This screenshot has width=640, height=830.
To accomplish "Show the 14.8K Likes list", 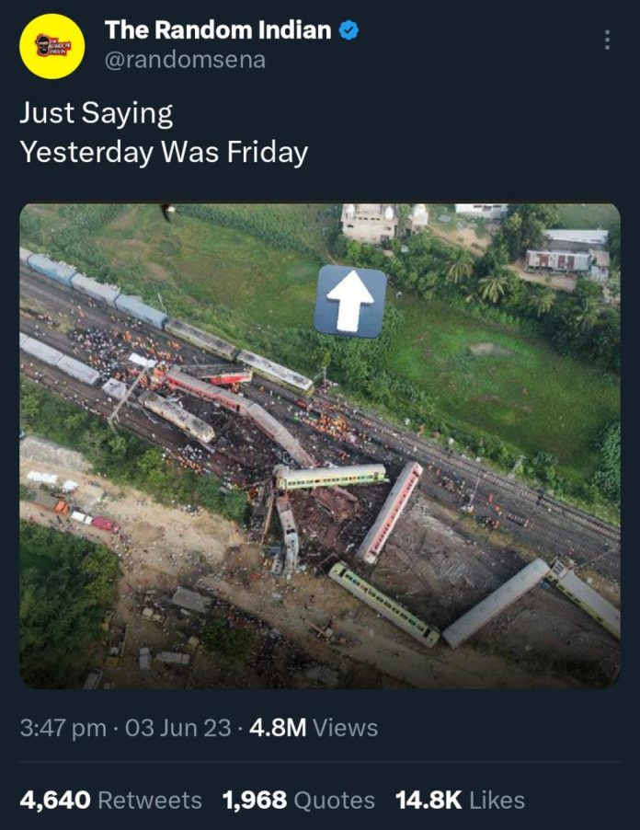I will [460, 800].
